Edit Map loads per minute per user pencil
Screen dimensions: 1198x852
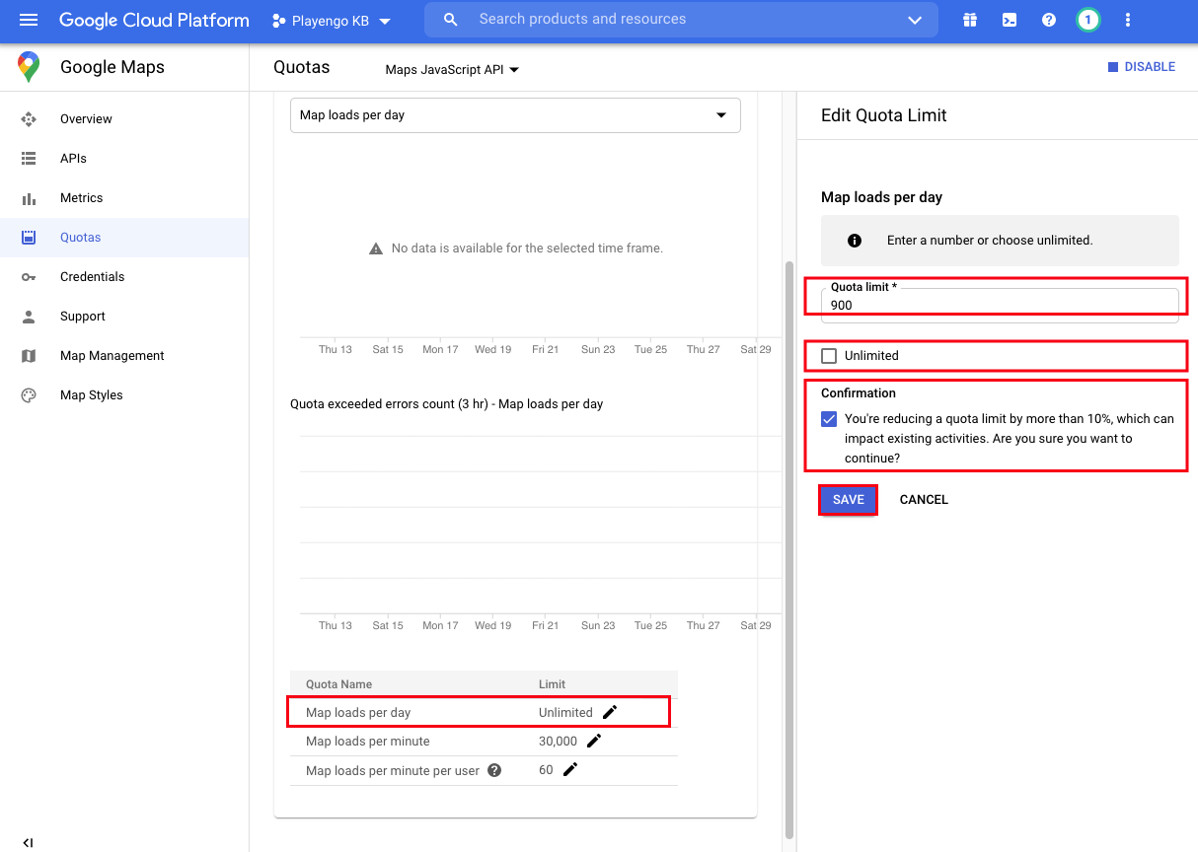point(570,770)
